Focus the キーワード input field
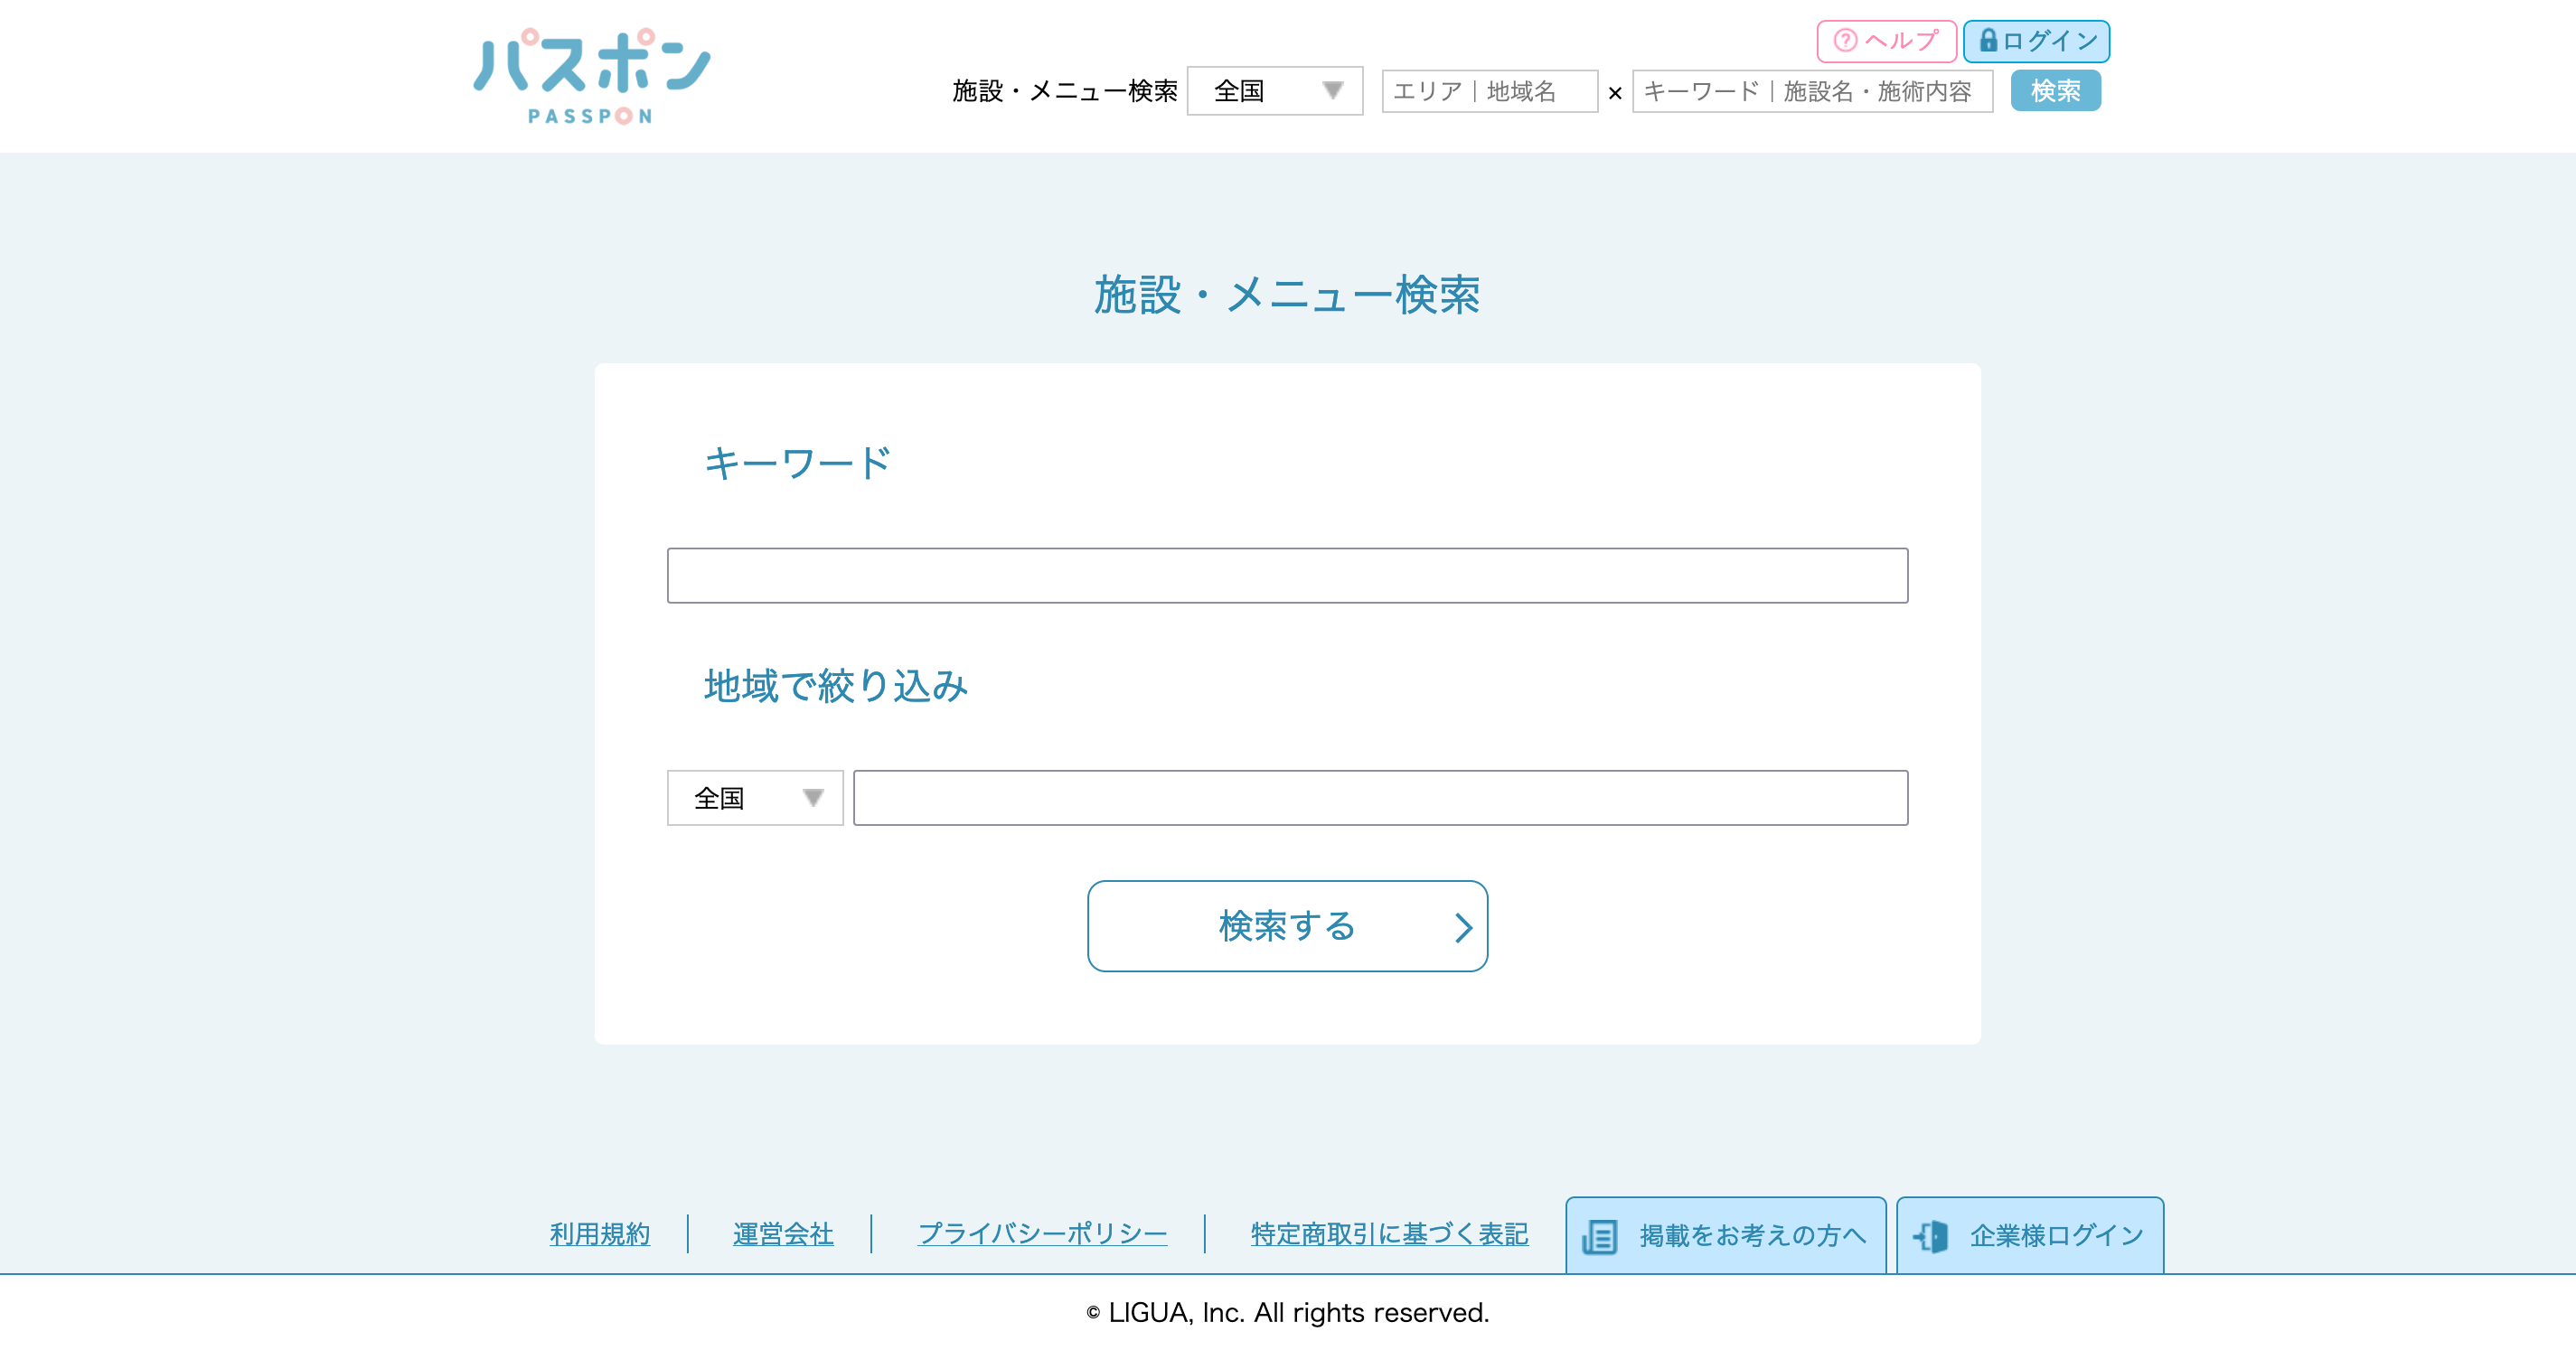This screenshot has width=2576, height=1350. (1287, 575)
